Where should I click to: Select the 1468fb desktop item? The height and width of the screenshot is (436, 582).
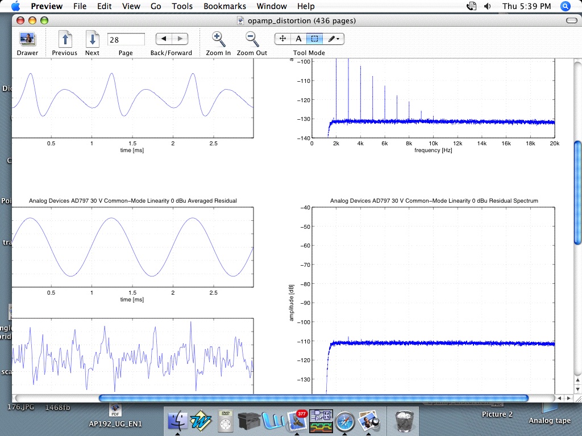[x=57, y=407]
